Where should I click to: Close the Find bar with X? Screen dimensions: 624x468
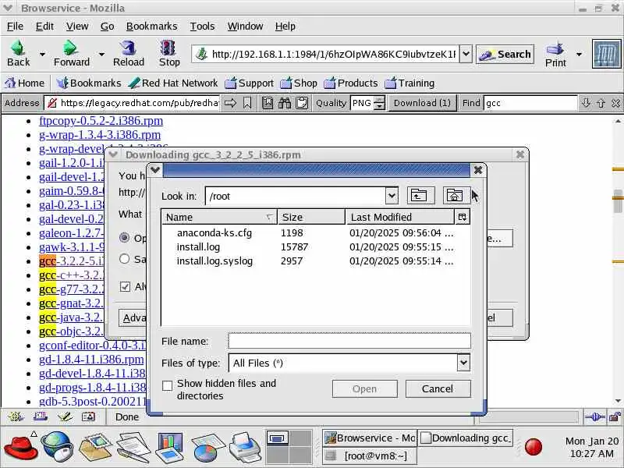click(615, 103)
